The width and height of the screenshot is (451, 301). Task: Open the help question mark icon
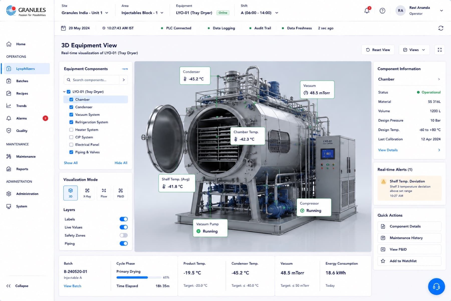click(382, 11)
